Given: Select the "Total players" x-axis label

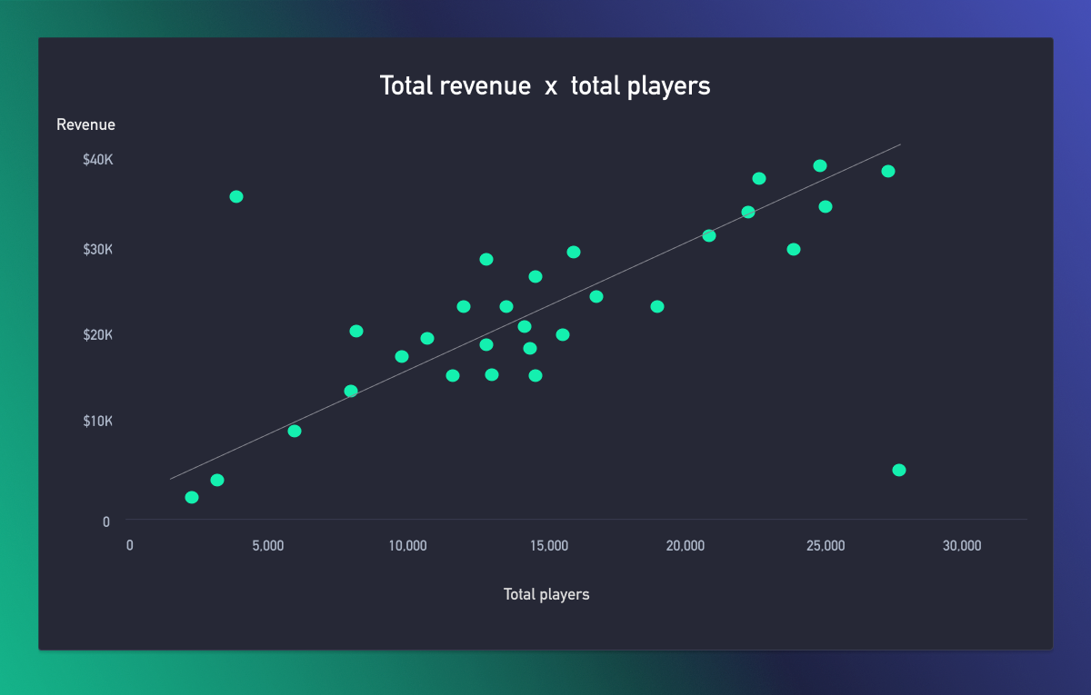Looking at the screenshot, I should [546, 594].
